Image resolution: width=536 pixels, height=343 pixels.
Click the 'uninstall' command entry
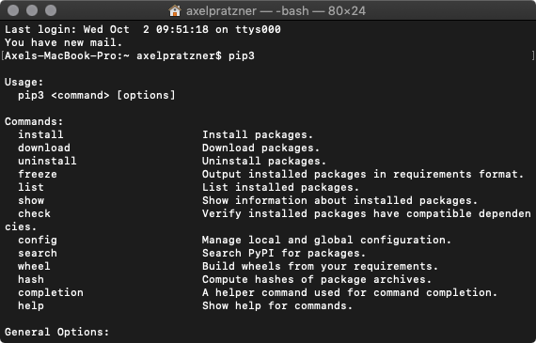tap(47, 161)
